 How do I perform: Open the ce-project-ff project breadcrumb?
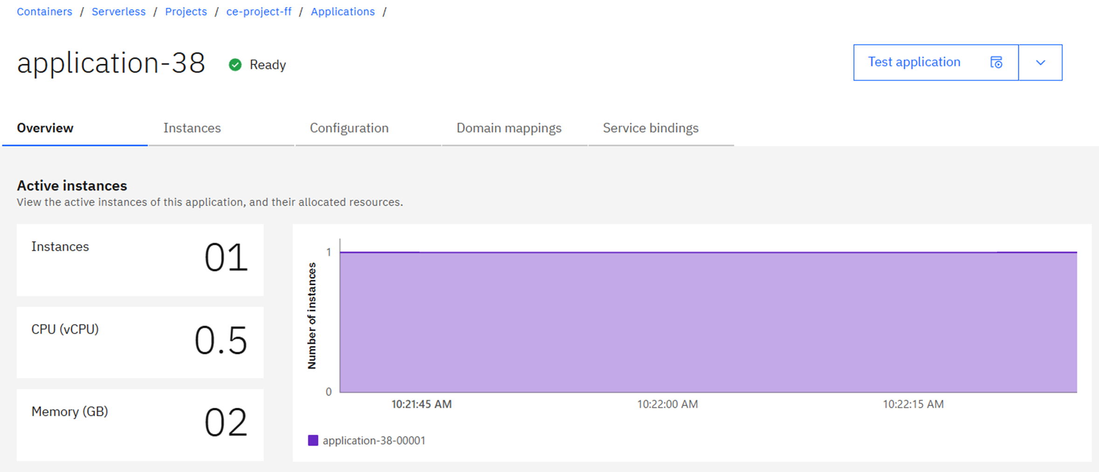pyautogui.click(x=259, y=11)
